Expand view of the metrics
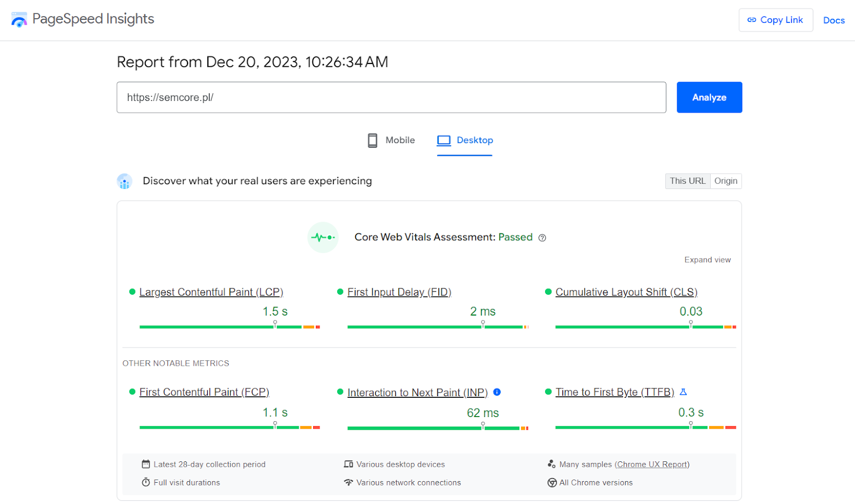This screenshot has width=855, height=503. click(708, 260)
